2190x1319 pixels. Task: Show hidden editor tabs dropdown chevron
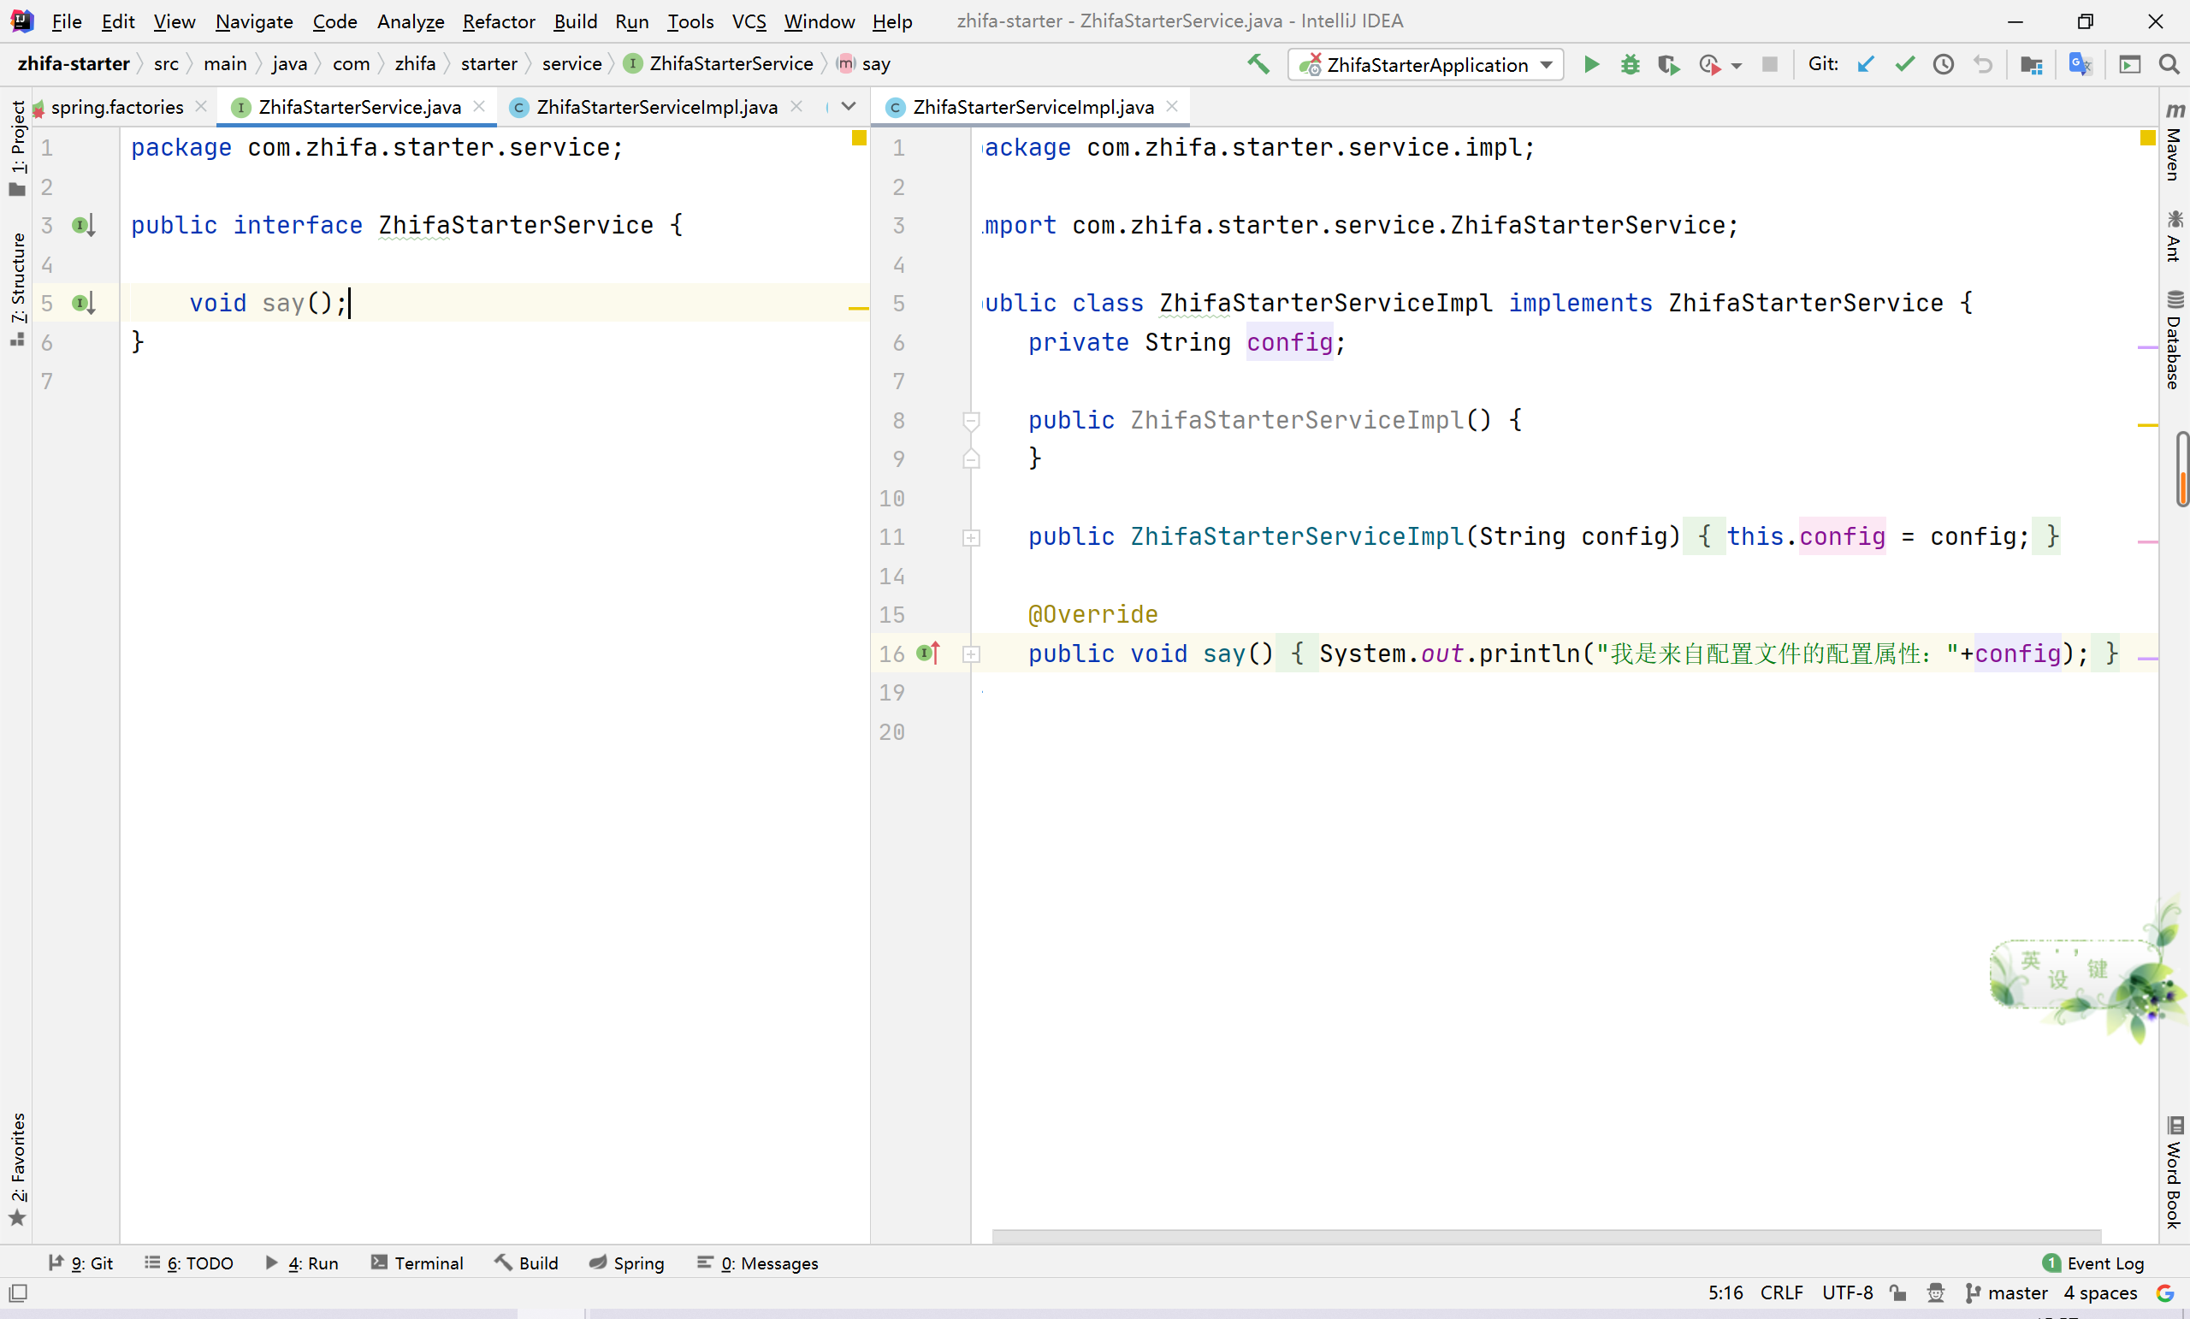849,107
